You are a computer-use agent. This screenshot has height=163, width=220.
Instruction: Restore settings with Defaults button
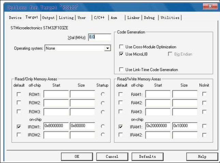(x=147, y=157)
